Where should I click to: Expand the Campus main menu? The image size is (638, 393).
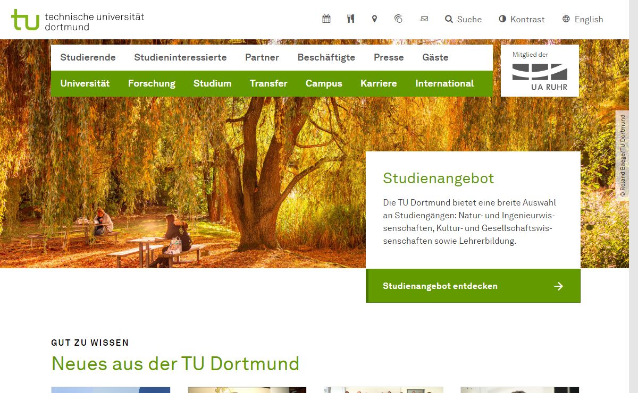[x=324, y=83]
